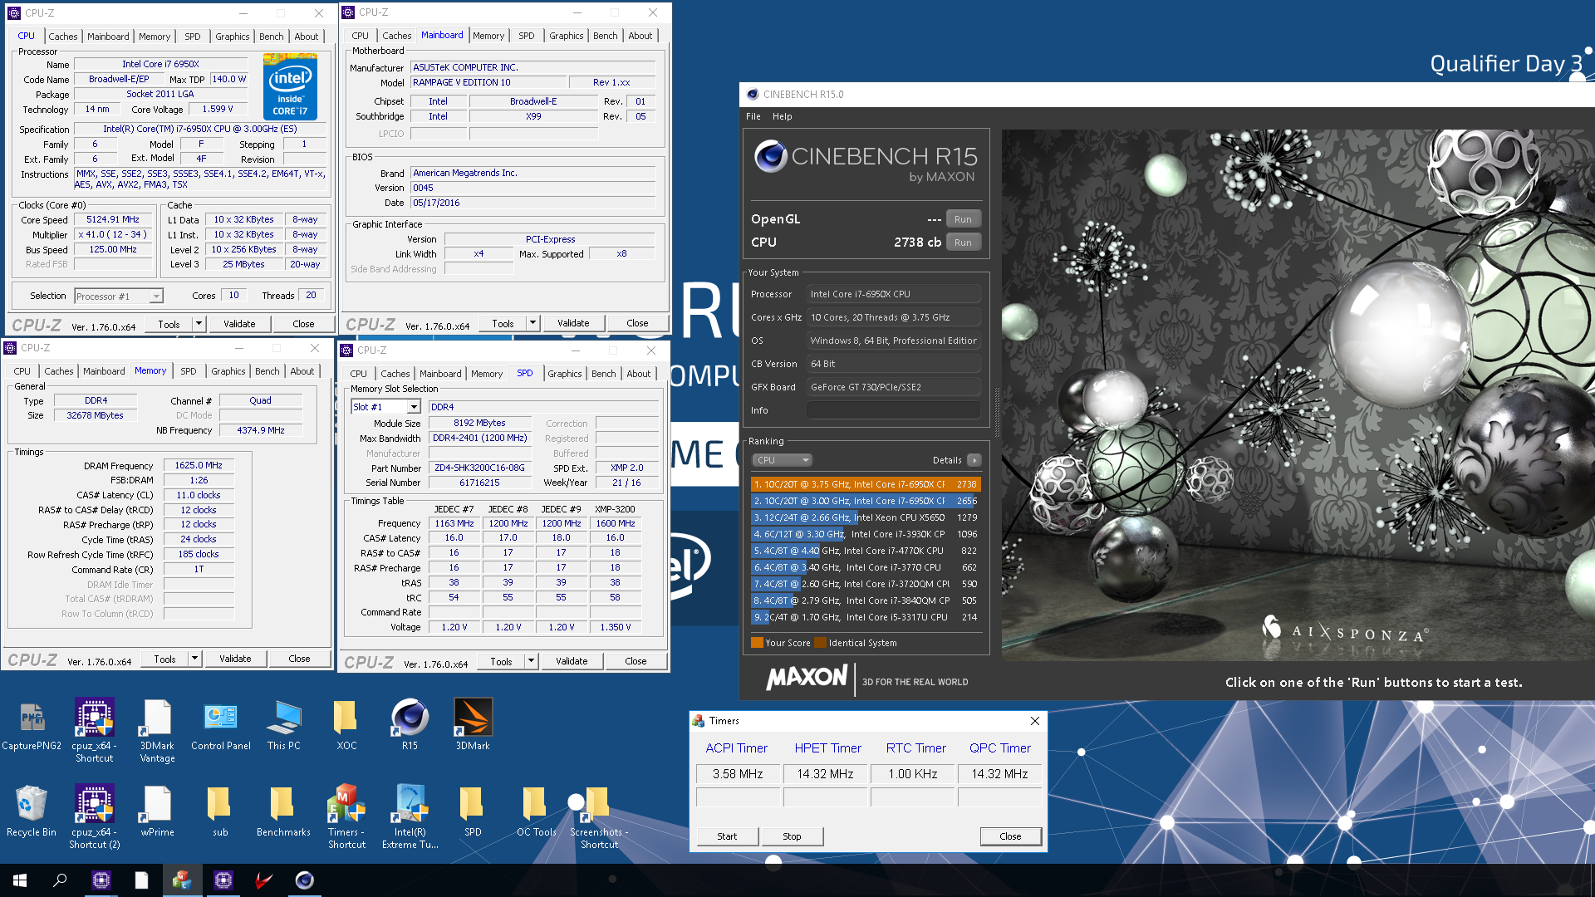The height and width of the screenshot is (897, 1595).
Task: Open the CPU ranking dropdown in Cinebench
Action: coord(782,460)
